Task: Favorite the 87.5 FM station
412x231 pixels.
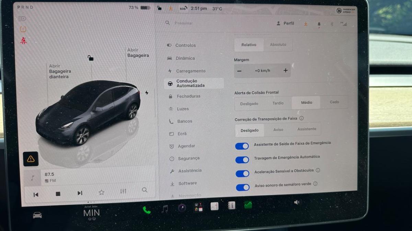Action: coord(101,192)
